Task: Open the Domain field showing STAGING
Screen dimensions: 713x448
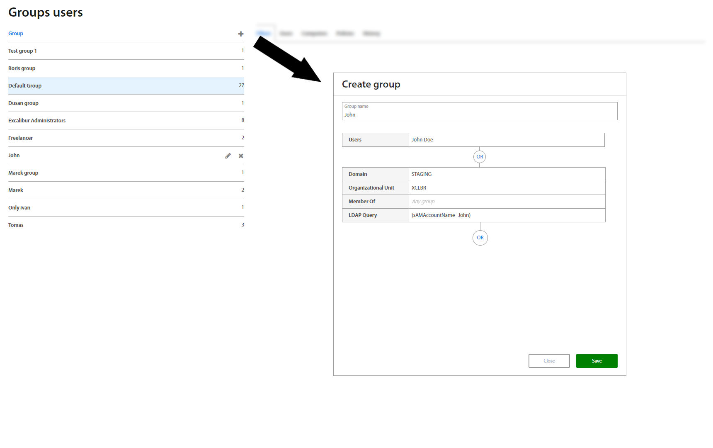Action: (x=507, y=174)
